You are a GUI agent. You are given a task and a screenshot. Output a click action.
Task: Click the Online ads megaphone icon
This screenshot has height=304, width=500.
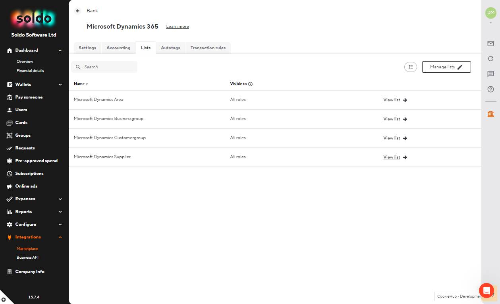[10, 186]
